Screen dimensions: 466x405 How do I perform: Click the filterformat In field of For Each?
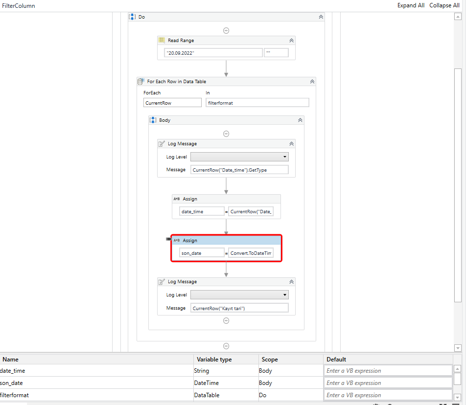(257, 102)
